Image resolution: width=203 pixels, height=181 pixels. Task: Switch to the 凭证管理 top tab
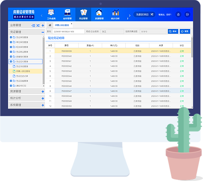coord(83,14)
